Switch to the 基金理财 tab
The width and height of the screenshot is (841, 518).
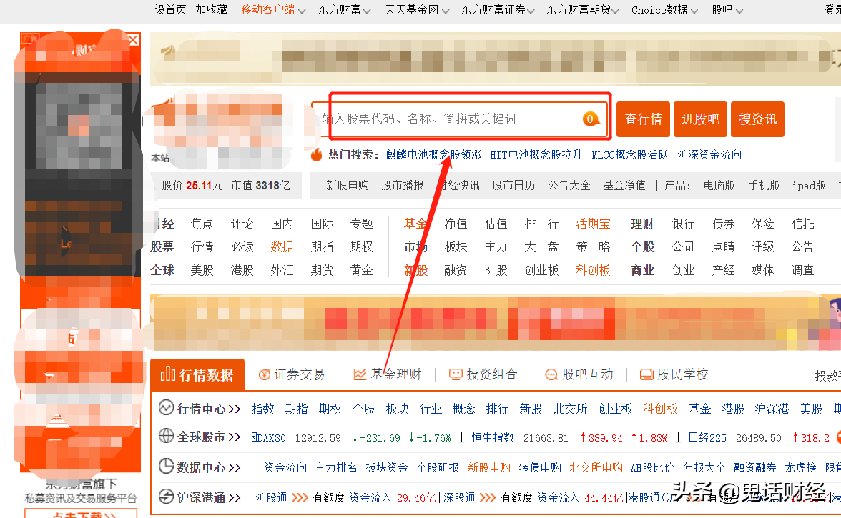tap(388, 374)
